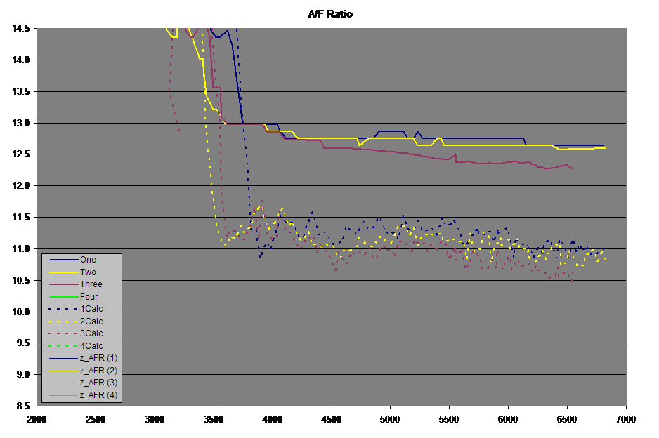
Task: Click the "z_AFR (4)" legend label
Action: [x=98, y=395]
